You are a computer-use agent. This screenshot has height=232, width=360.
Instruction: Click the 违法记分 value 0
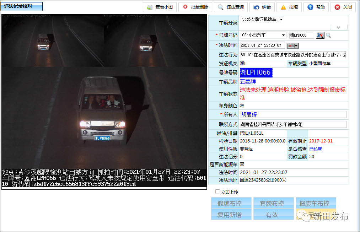point(241,157)
